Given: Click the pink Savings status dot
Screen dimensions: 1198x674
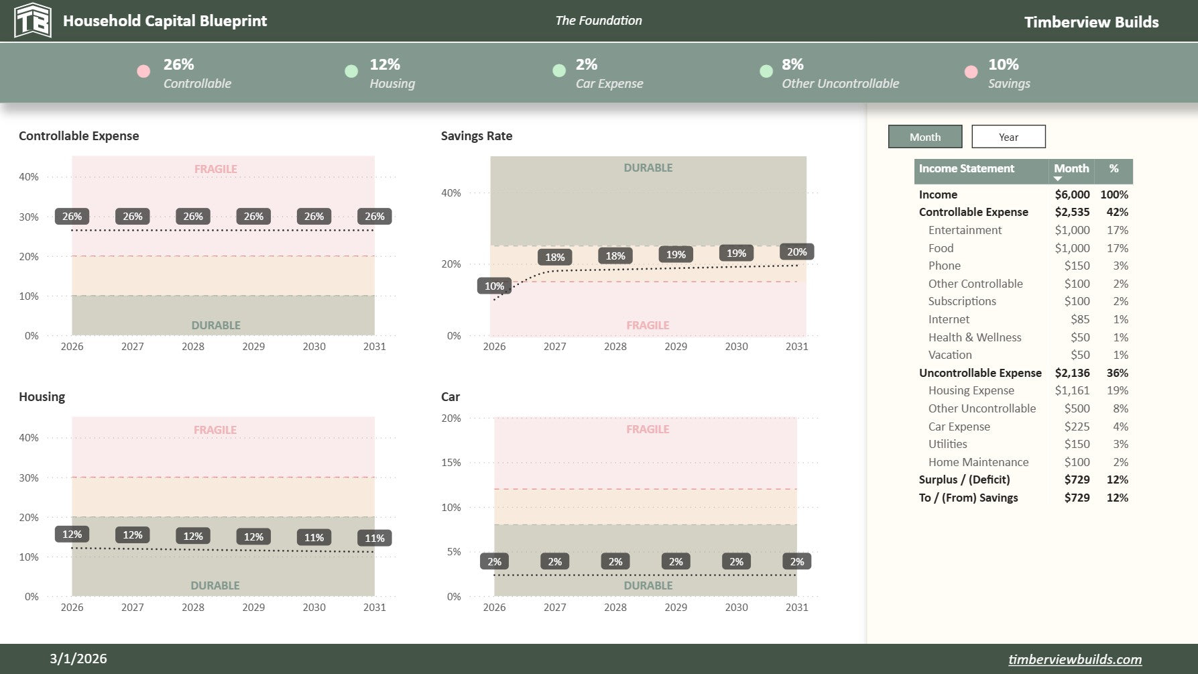Looking at the screenshot, I should [971, 72].
